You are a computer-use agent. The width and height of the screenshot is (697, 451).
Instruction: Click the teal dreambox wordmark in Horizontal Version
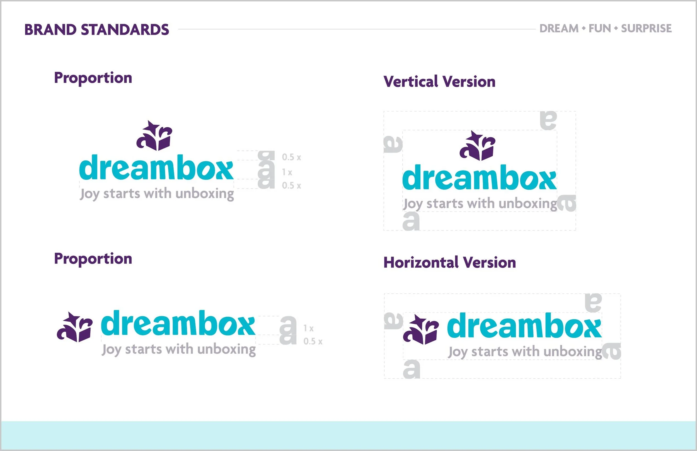pos(524,326)
